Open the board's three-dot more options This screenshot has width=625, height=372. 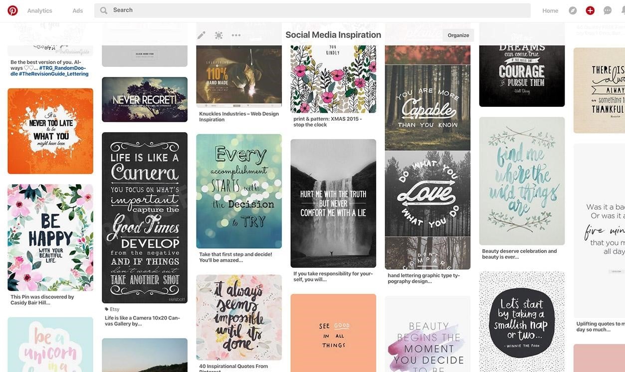(236, 35)
